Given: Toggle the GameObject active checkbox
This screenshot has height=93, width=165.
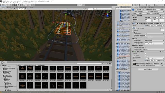Looking at the screenshot, I should 136,10.
